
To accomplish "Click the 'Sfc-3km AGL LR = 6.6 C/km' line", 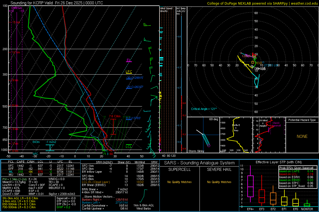I will [x=20, y=198].
